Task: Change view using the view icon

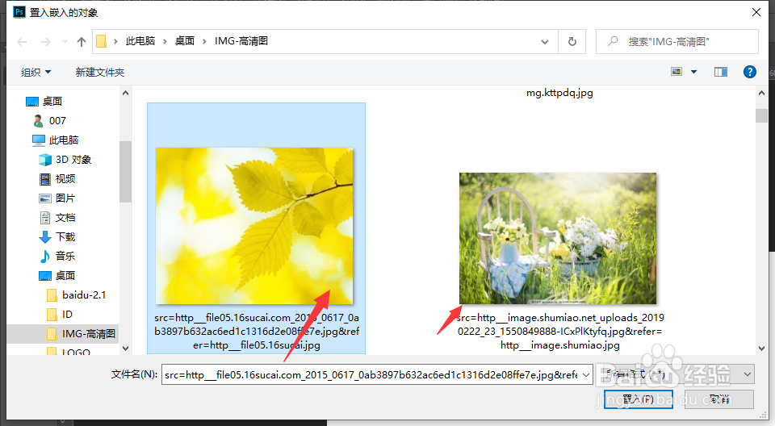Action: click(x=677, y=72)
